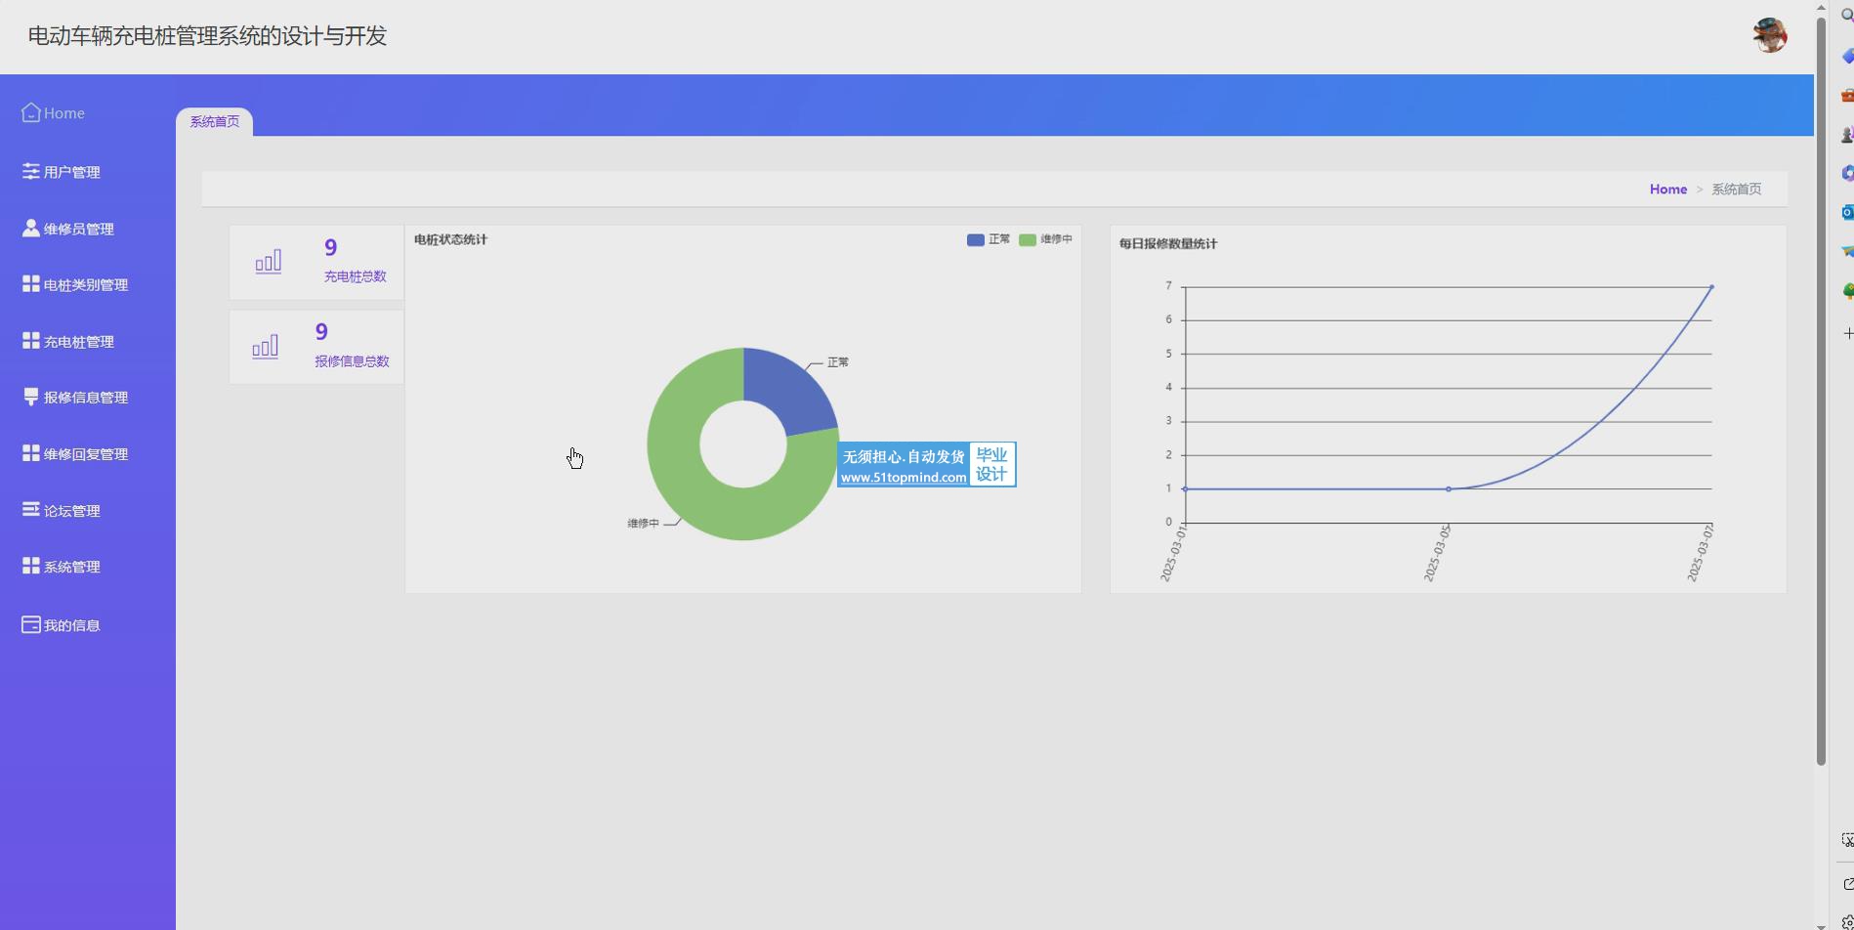The width and height of the screenshot is (1854, 930).
Task: Expand the 电桩类别管理 sidebar menu
Action: click(x=85, y=285)
